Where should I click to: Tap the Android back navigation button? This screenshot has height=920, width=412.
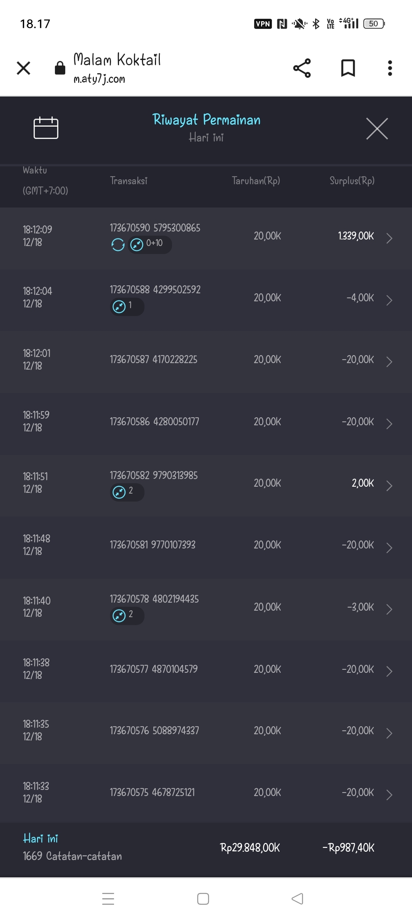click(x=297, y=899)
